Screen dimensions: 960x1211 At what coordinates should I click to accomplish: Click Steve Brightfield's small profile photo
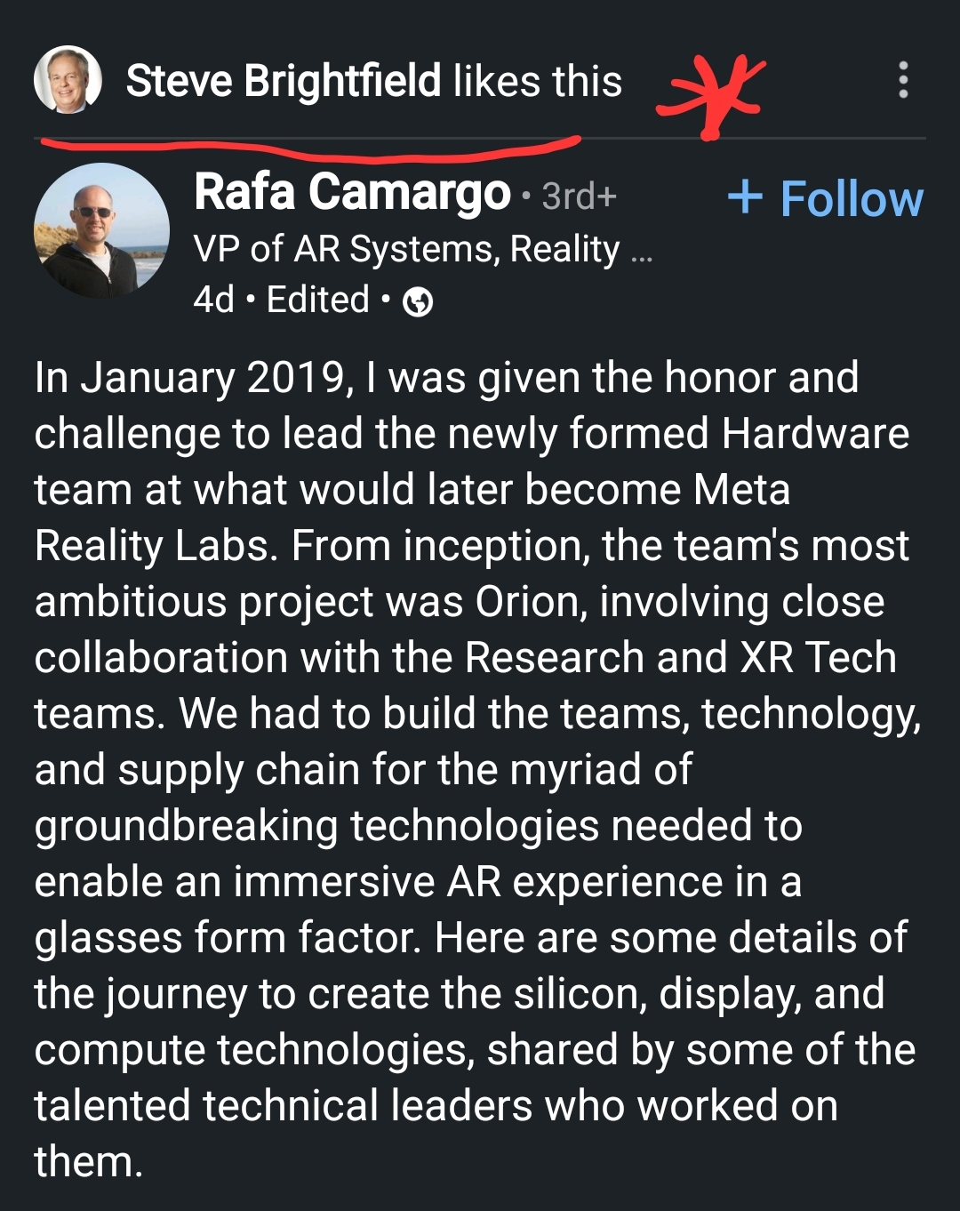point(68,80)
